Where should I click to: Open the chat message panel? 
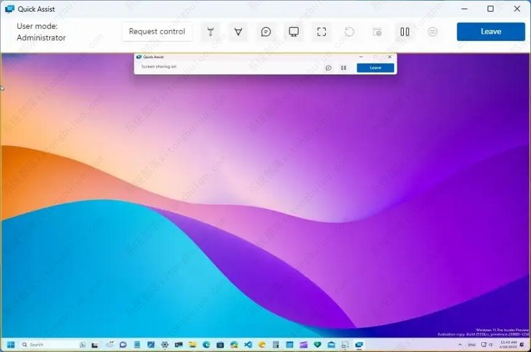(x=266, y=32)
